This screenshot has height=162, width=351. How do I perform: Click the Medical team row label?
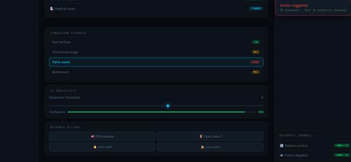65,9
